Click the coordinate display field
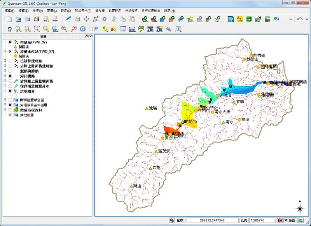This screenshot has width=311, height=226. tap(212, 220)
